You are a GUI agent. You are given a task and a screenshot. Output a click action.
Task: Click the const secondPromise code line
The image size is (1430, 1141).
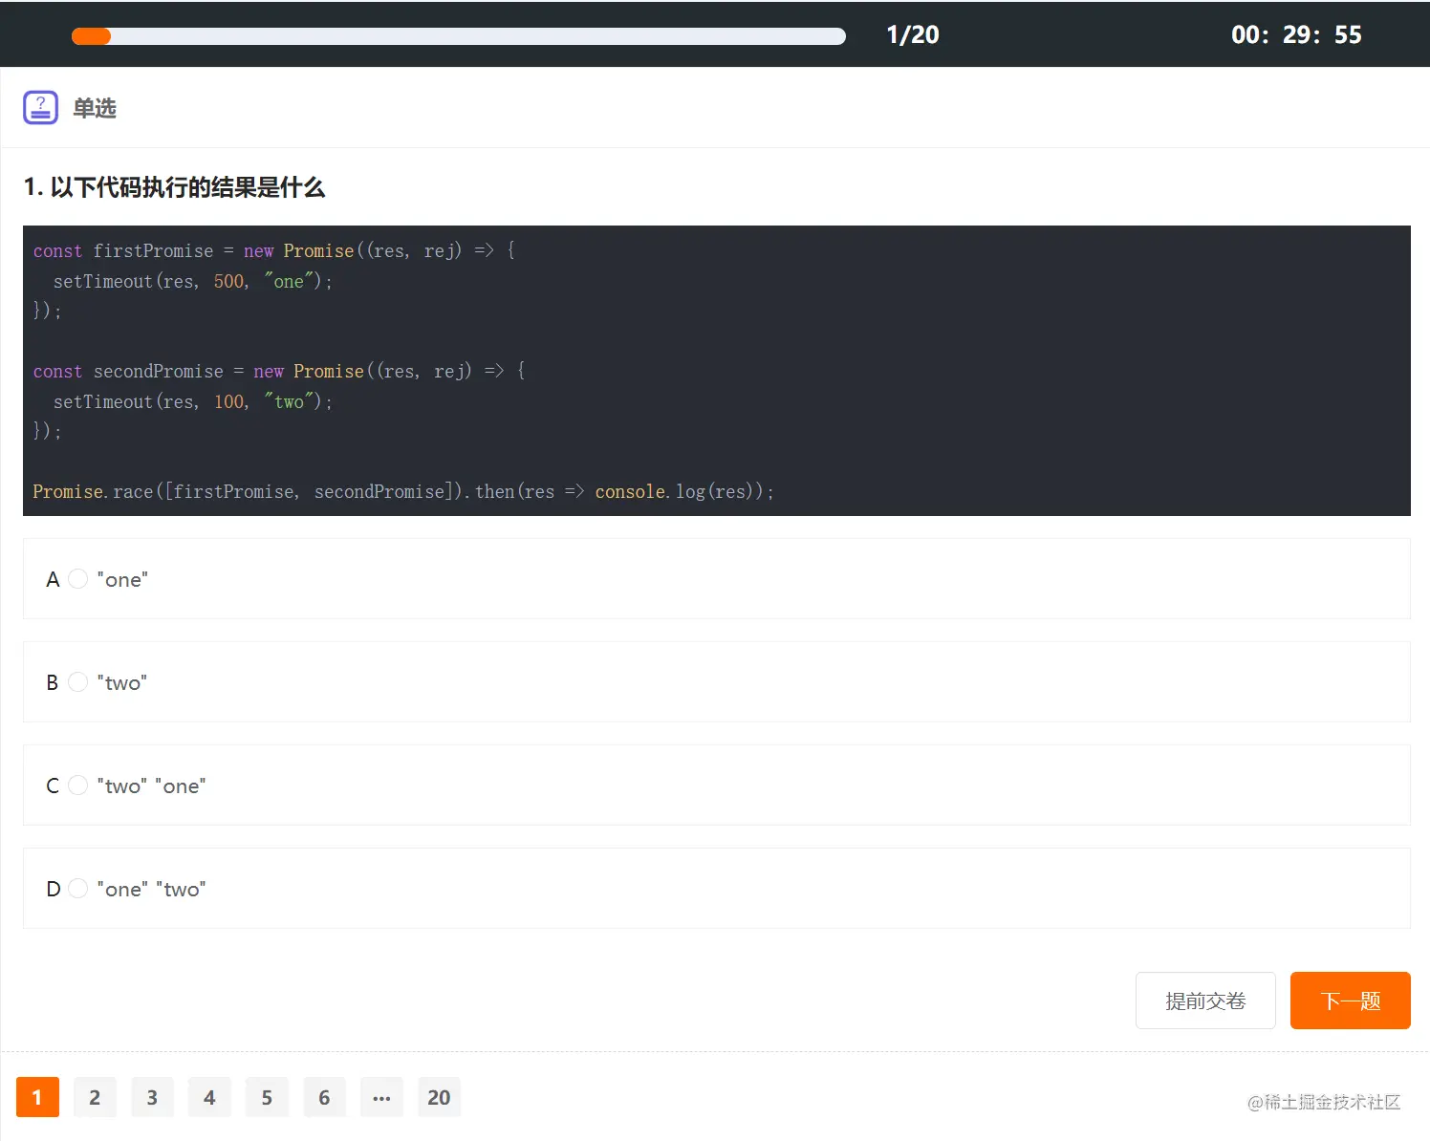click(x=279, y=371)
